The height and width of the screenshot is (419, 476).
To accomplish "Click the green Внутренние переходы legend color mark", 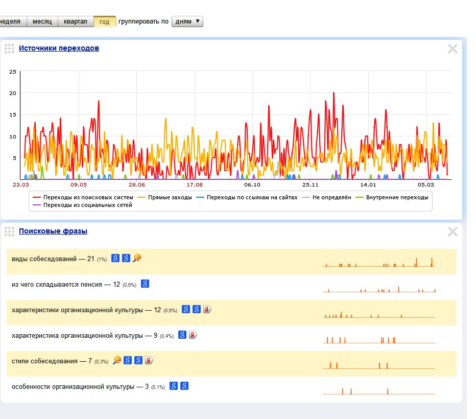I will 360,197.
